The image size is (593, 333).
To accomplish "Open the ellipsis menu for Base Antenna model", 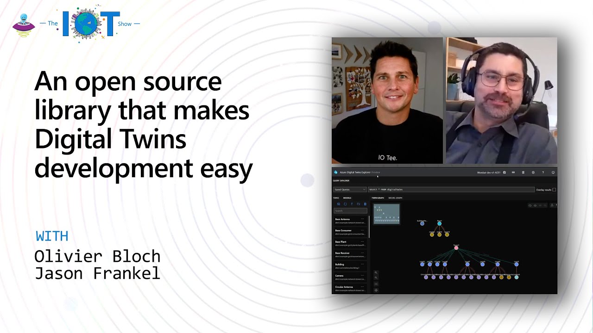I will click(363, 219).
